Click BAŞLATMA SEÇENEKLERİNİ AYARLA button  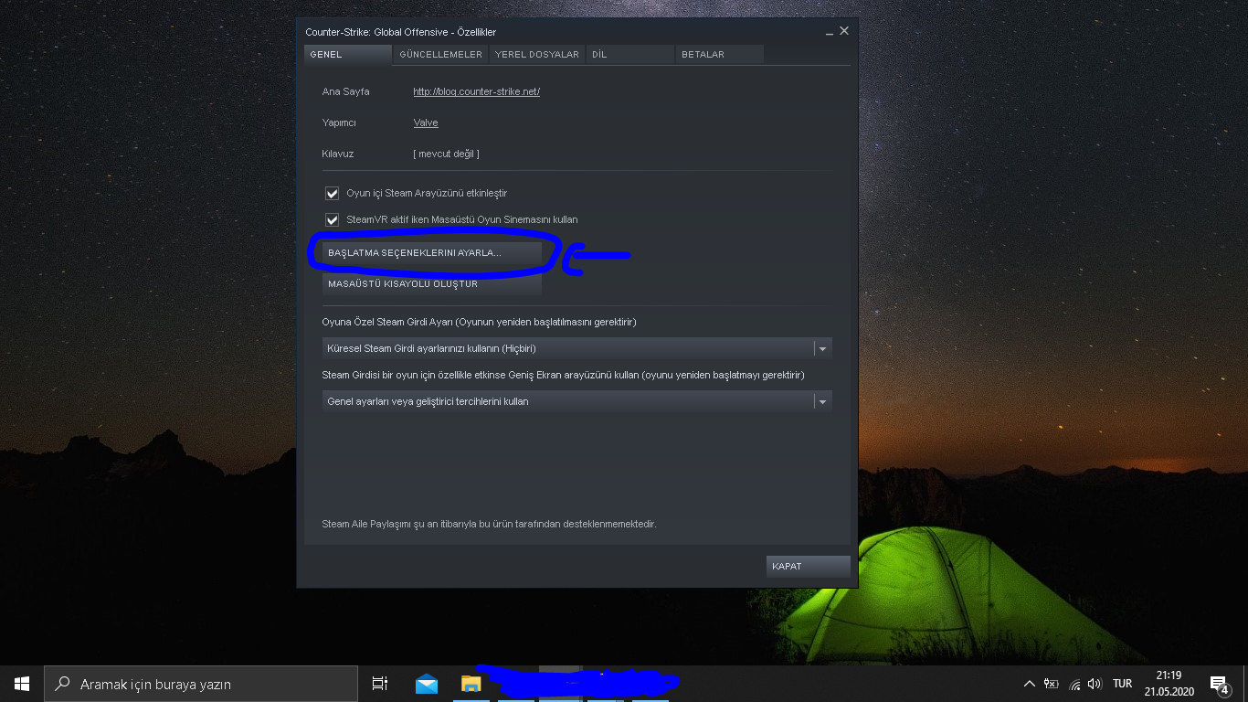pos(432,252)
